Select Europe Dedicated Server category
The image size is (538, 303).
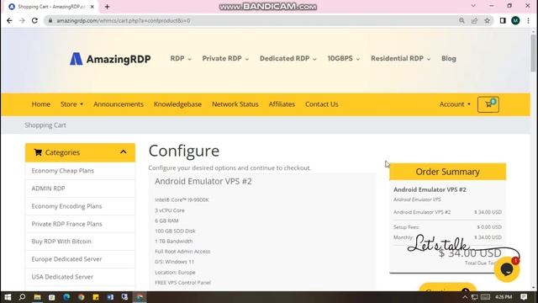click(80, 259)
